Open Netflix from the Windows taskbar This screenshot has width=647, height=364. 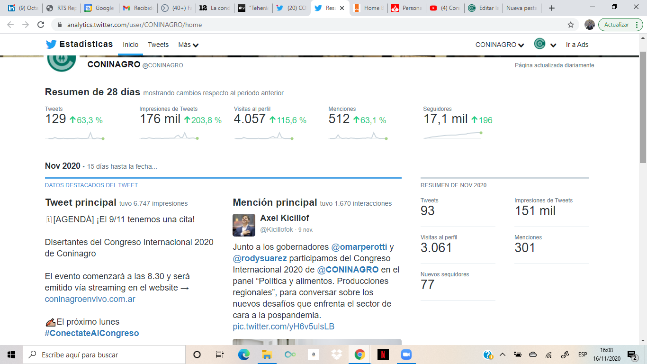click(383, 355)
